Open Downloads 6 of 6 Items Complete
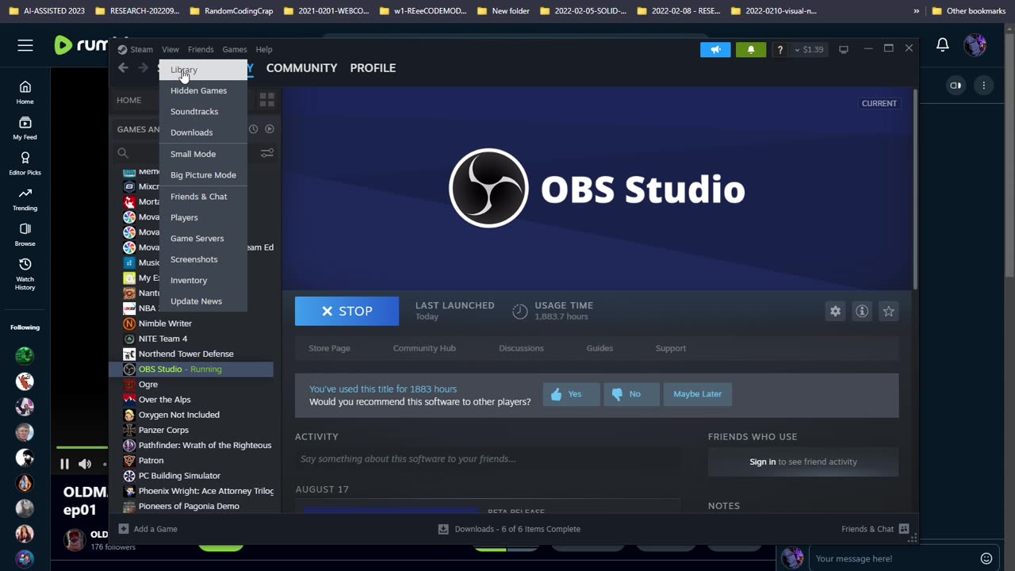The width and height of the screenshot is (1015, 571). 509,529
